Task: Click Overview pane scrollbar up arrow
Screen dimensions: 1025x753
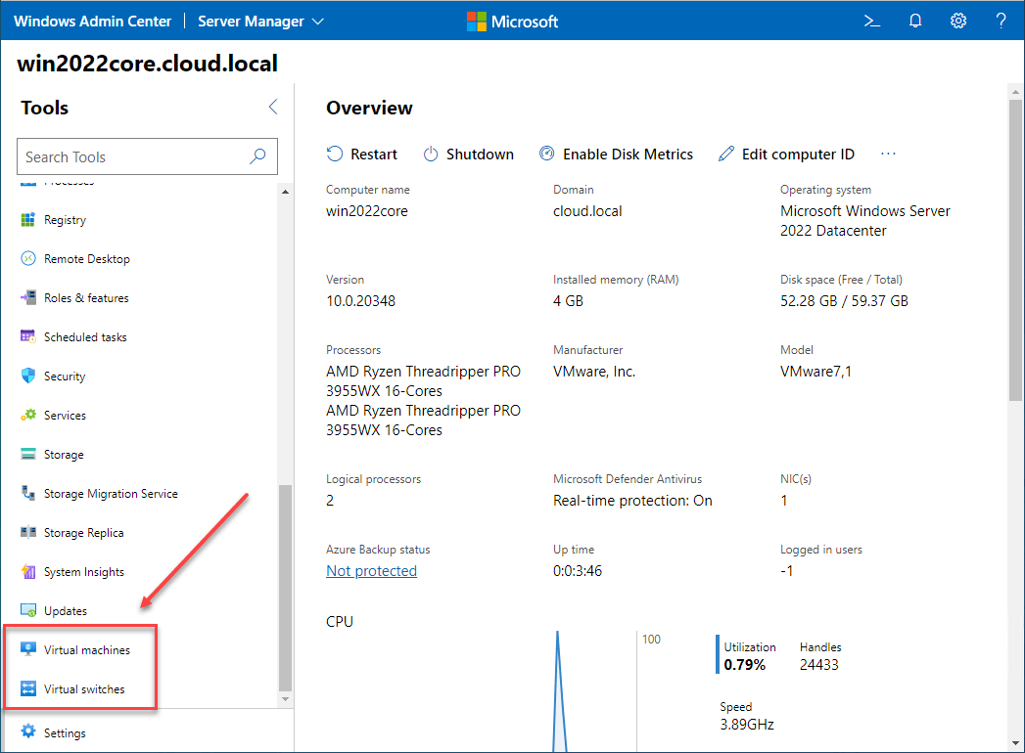Action: [1015, 92]
